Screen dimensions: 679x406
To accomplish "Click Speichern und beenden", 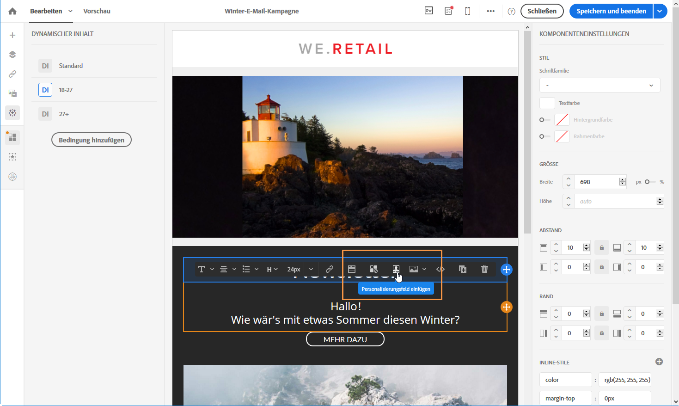I will click(x=611, y=11).
